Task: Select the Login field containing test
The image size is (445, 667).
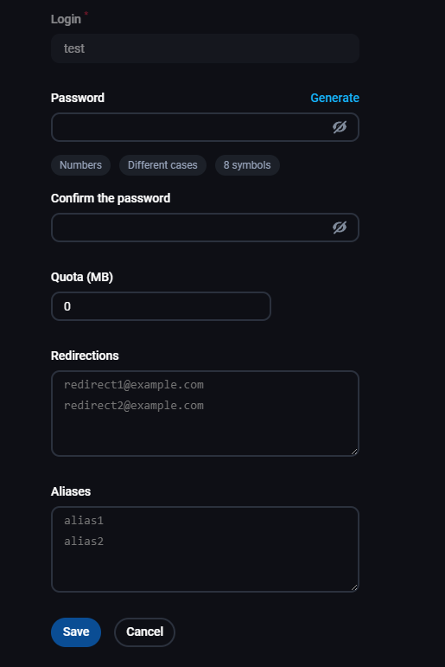Action: pyautogui.click(x=205, y=48)
